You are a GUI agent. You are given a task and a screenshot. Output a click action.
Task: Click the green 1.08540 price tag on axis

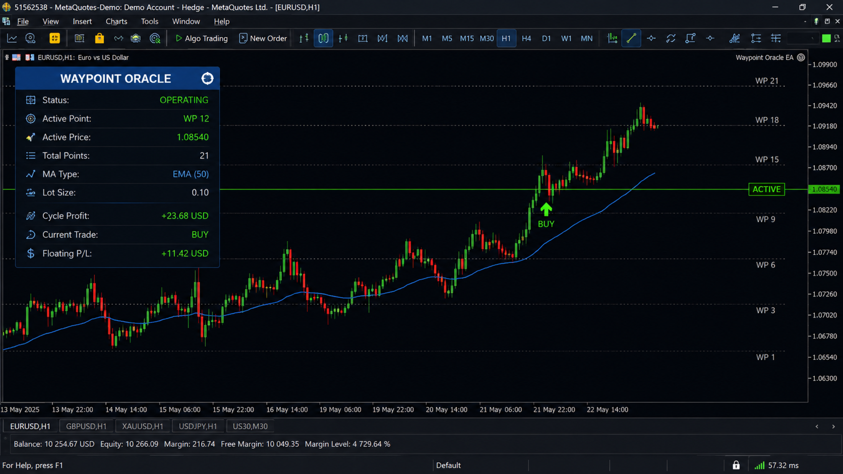[x=824, y=189]
